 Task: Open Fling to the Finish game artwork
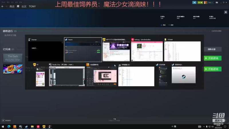click(x=13, y=69)
